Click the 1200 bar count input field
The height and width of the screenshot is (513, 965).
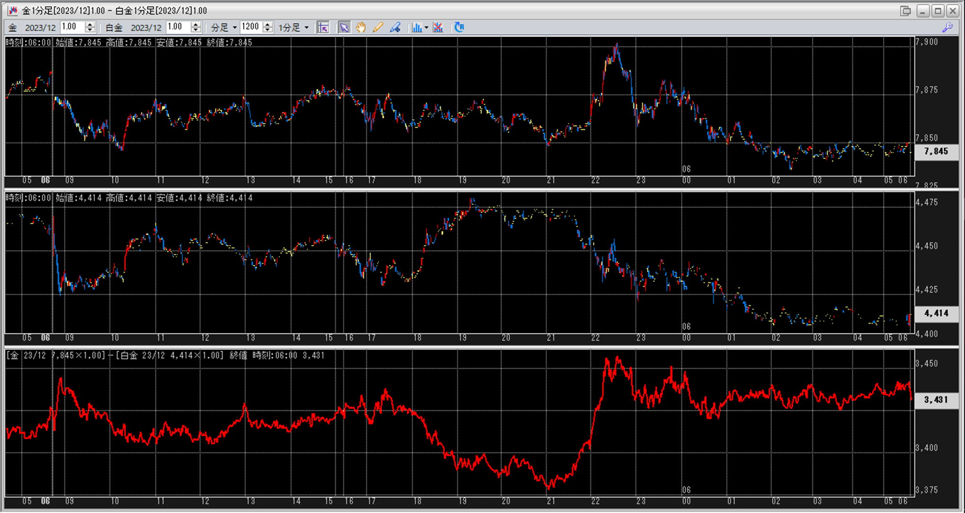tap(250, 27)
